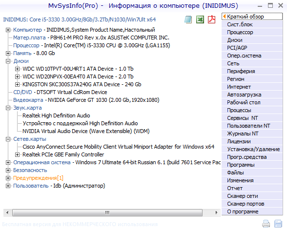Expand the Предупреждения[1] node

pyautogui.click(x=8, y=178)
